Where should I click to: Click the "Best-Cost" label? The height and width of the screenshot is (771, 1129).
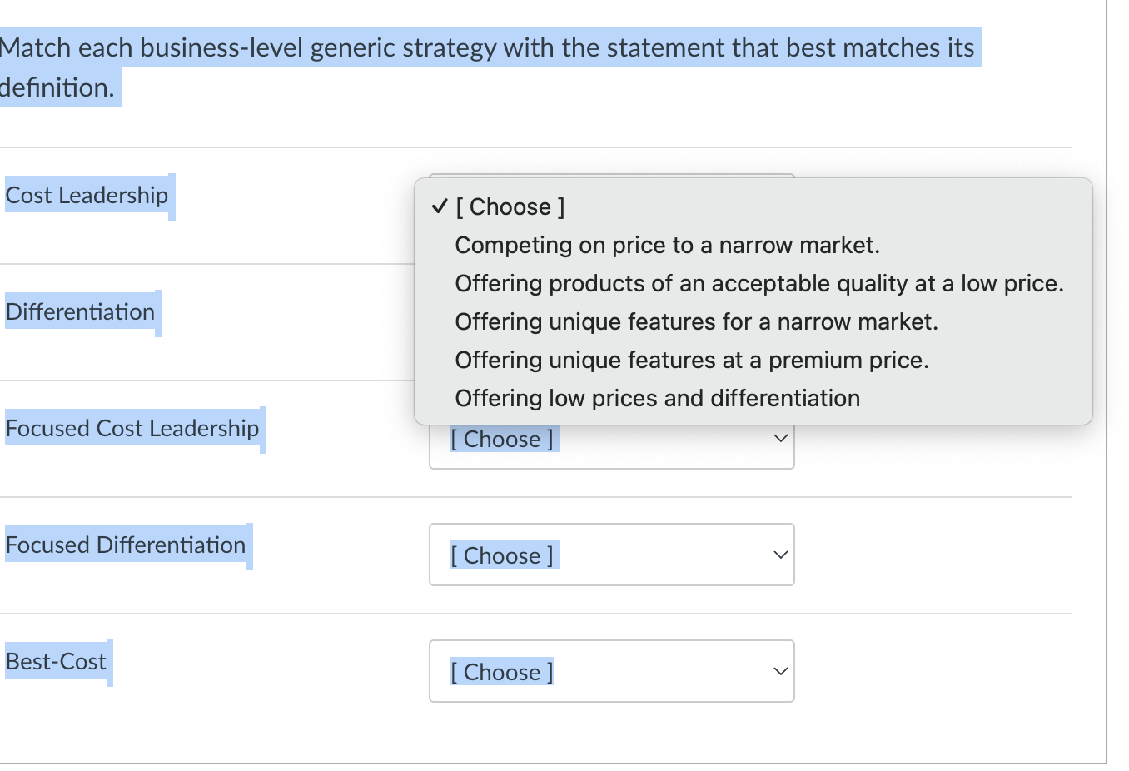tap(55, 661)
